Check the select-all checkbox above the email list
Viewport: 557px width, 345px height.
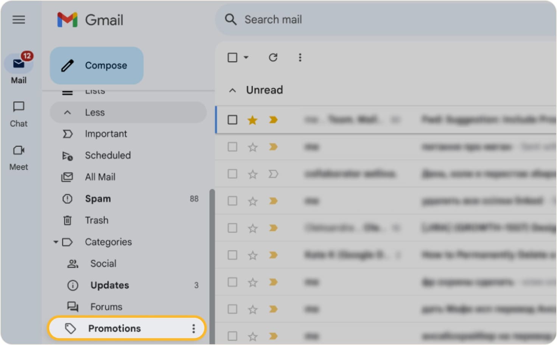pos(232,57)
